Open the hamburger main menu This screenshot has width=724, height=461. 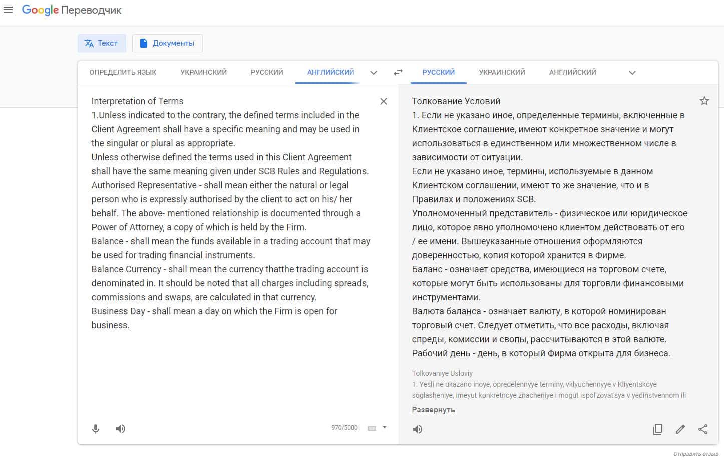8,10
